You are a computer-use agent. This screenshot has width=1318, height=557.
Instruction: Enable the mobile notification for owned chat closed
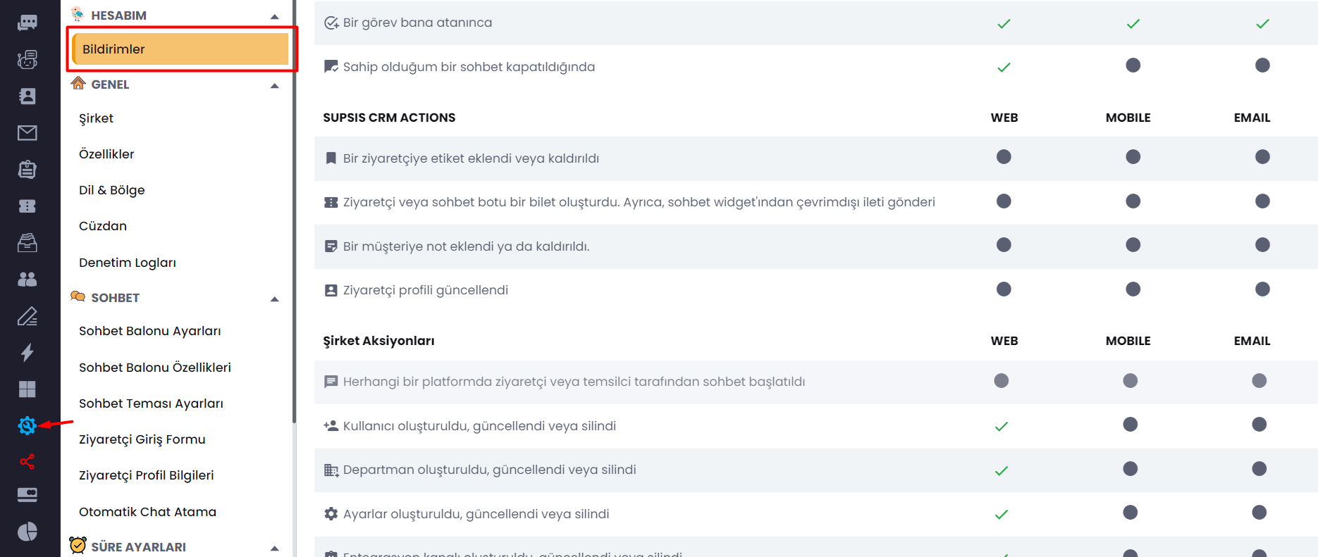pyautogui.click(x=1133, y=65)
